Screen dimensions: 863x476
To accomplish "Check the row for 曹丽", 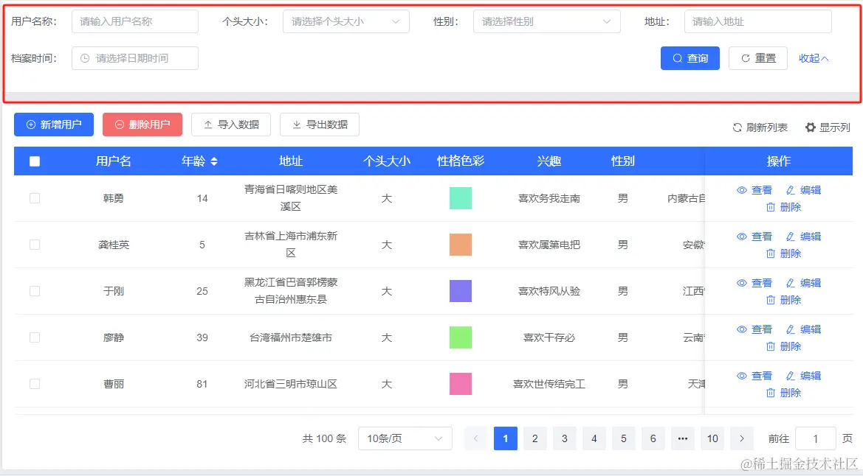I will [35, 384].
